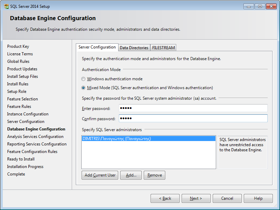
Task: Click the License Terms step
Action: 20,54
